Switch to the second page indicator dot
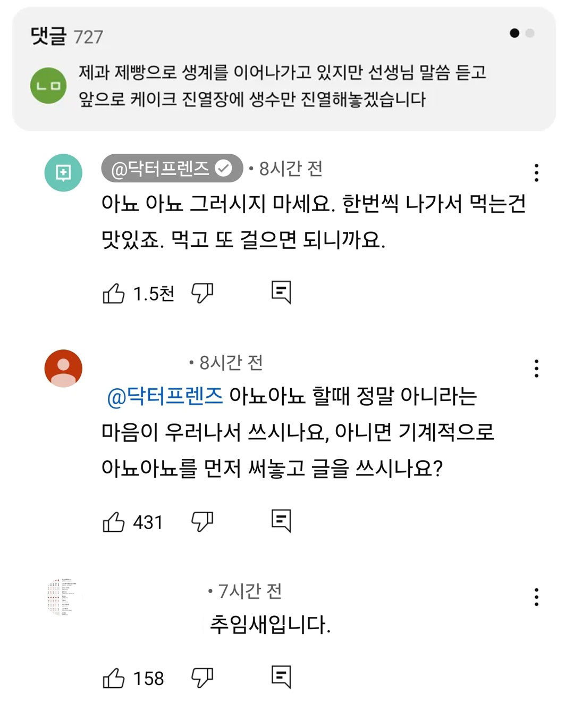Screen dimensions: 574x718 [529, 33]
